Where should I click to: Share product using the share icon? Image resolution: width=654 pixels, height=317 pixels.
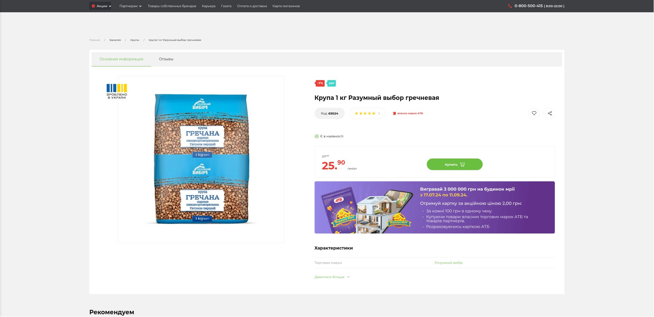[x=549, y=113]
